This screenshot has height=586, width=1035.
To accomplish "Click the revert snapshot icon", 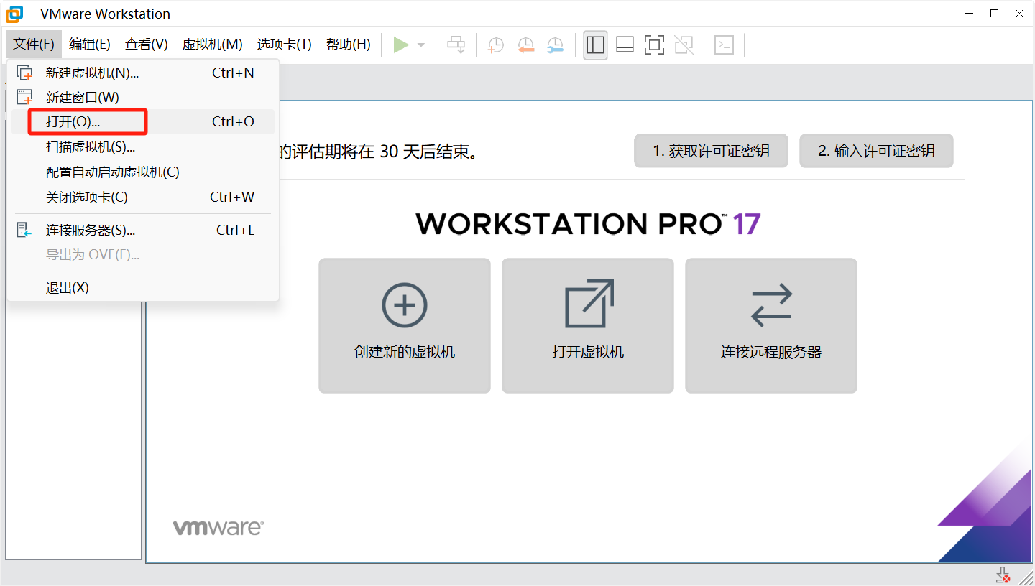I will (525, 45).
